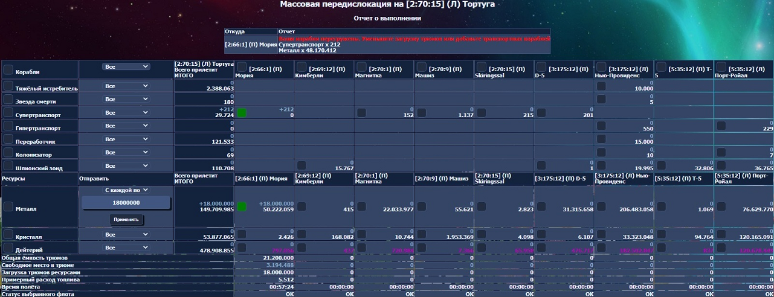774x297 pixels.
Task: Check the Тяжёлый истребитель row checkbox
Action: (8, 87)
